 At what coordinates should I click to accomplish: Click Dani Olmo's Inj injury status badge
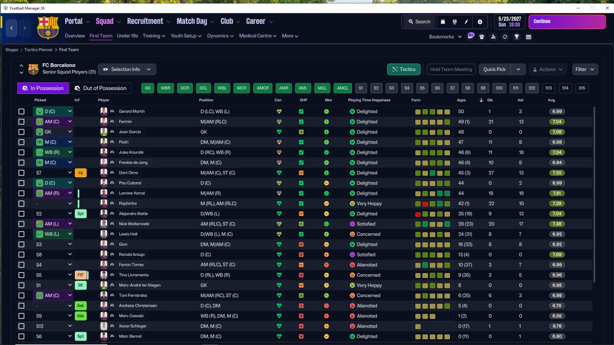(x=81, y=173)
